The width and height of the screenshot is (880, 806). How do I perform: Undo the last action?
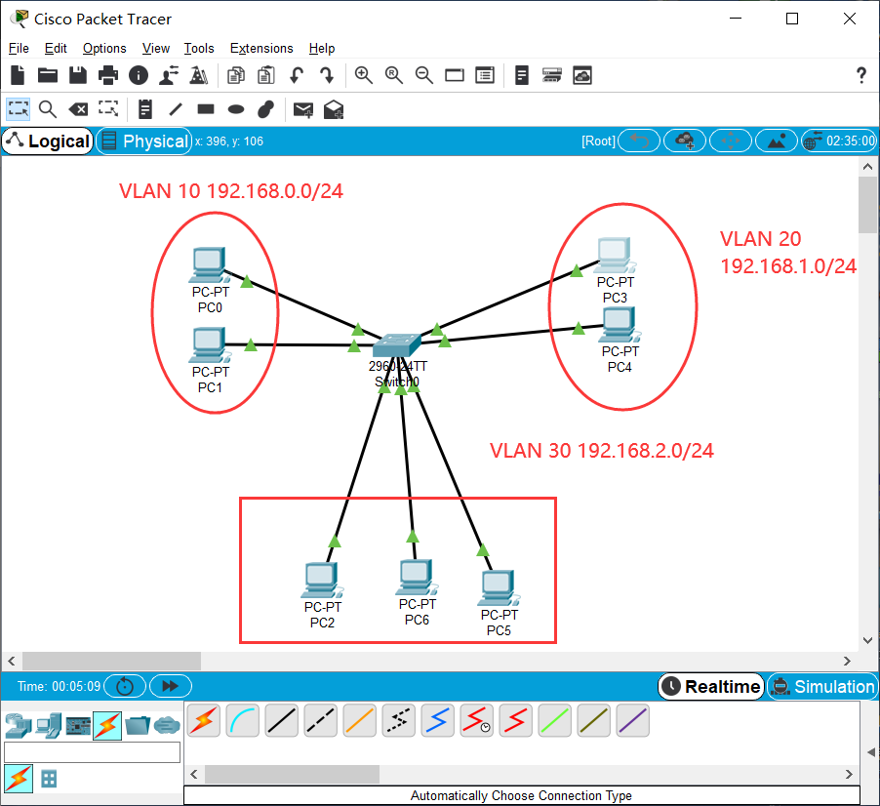click(x=297, y=75)
